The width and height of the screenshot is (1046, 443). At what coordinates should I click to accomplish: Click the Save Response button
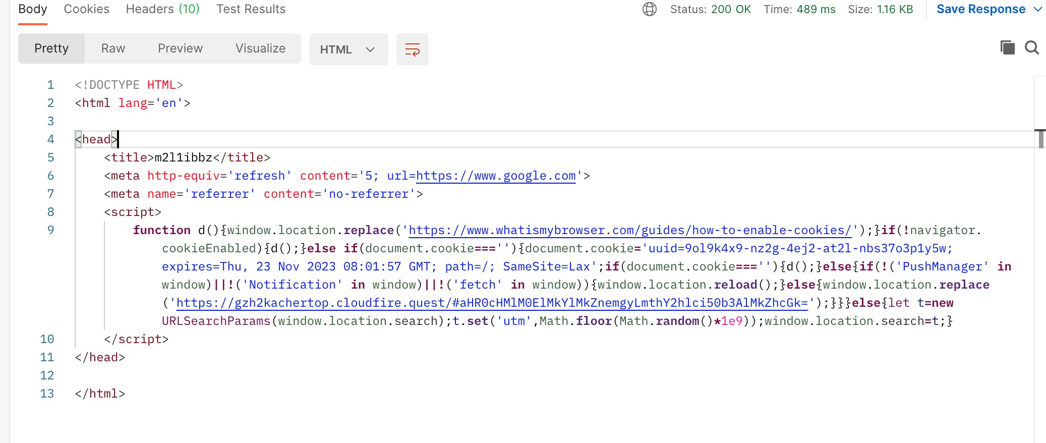point(980,9)
